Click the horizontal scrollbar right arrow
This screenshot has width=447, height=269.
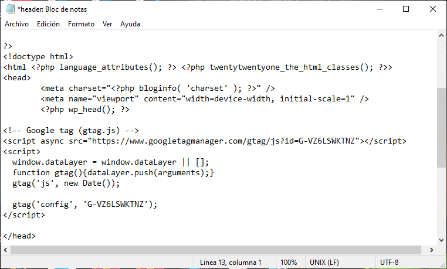tap(431, 250)
